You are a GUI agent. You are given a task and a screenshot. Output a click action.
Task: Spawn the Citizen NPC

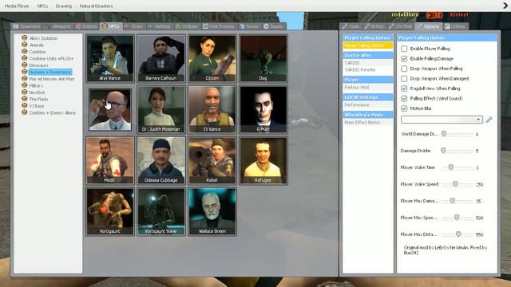(x=212, y=58)
